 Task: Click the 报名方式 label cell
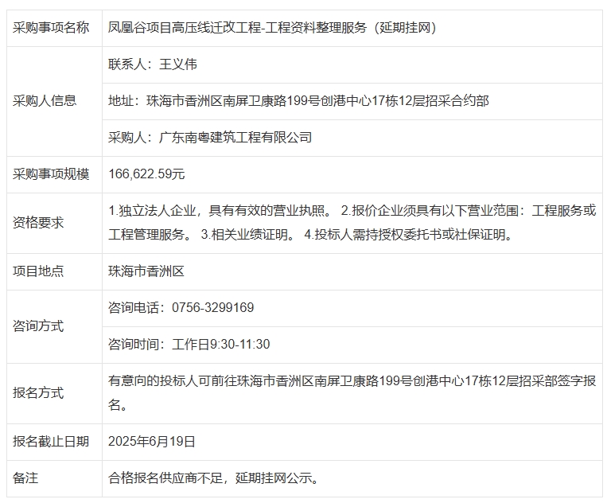[x=38, y=393]
